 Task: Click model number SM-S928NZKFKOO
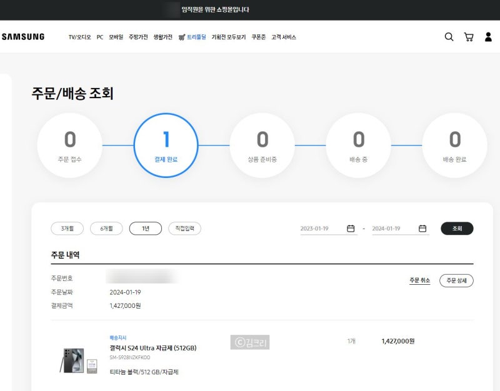click(x=130, y=357)
